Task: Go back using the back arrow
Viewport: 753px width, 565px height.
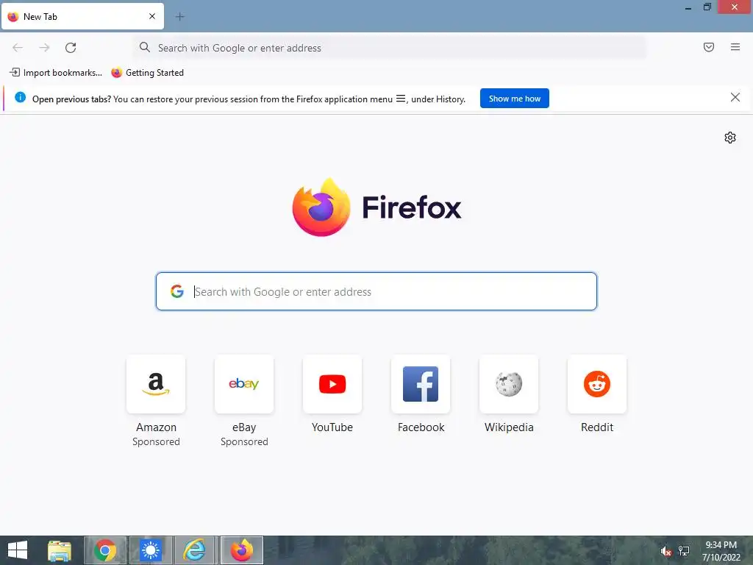Action: click(18, 48)
